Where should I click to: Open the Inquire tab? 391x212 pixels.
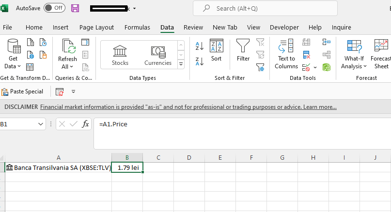[341, 28]
